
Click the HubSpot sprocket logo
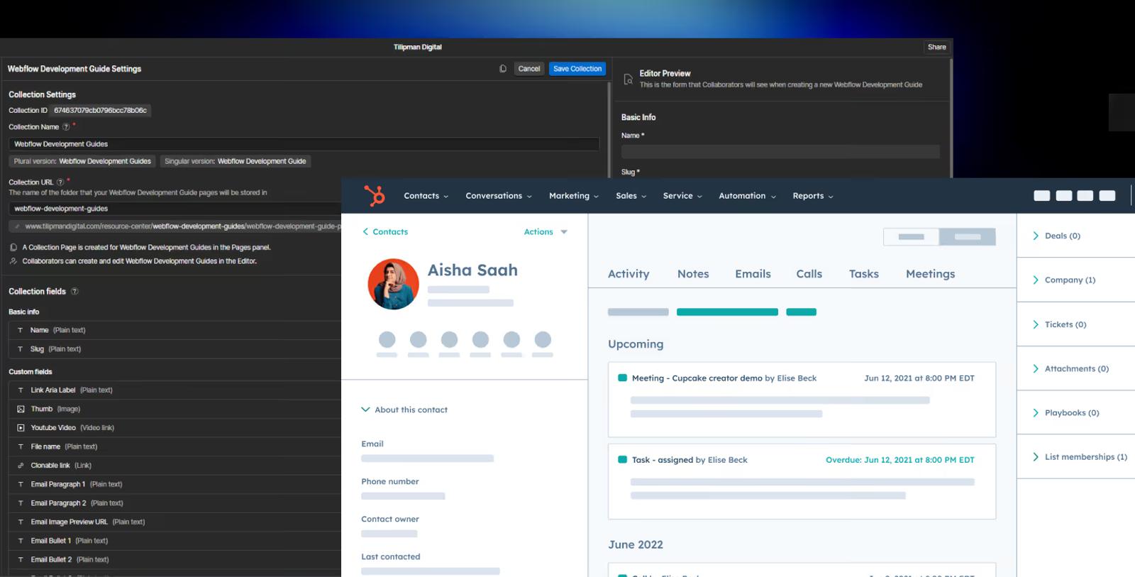pos(375,195)
